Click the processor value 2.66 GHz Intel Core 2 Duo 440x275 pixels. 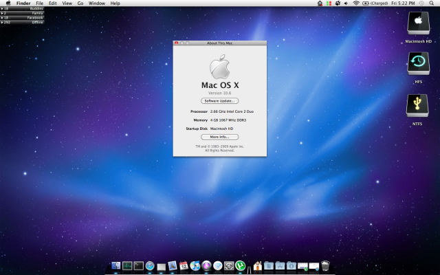click(232, 111)
